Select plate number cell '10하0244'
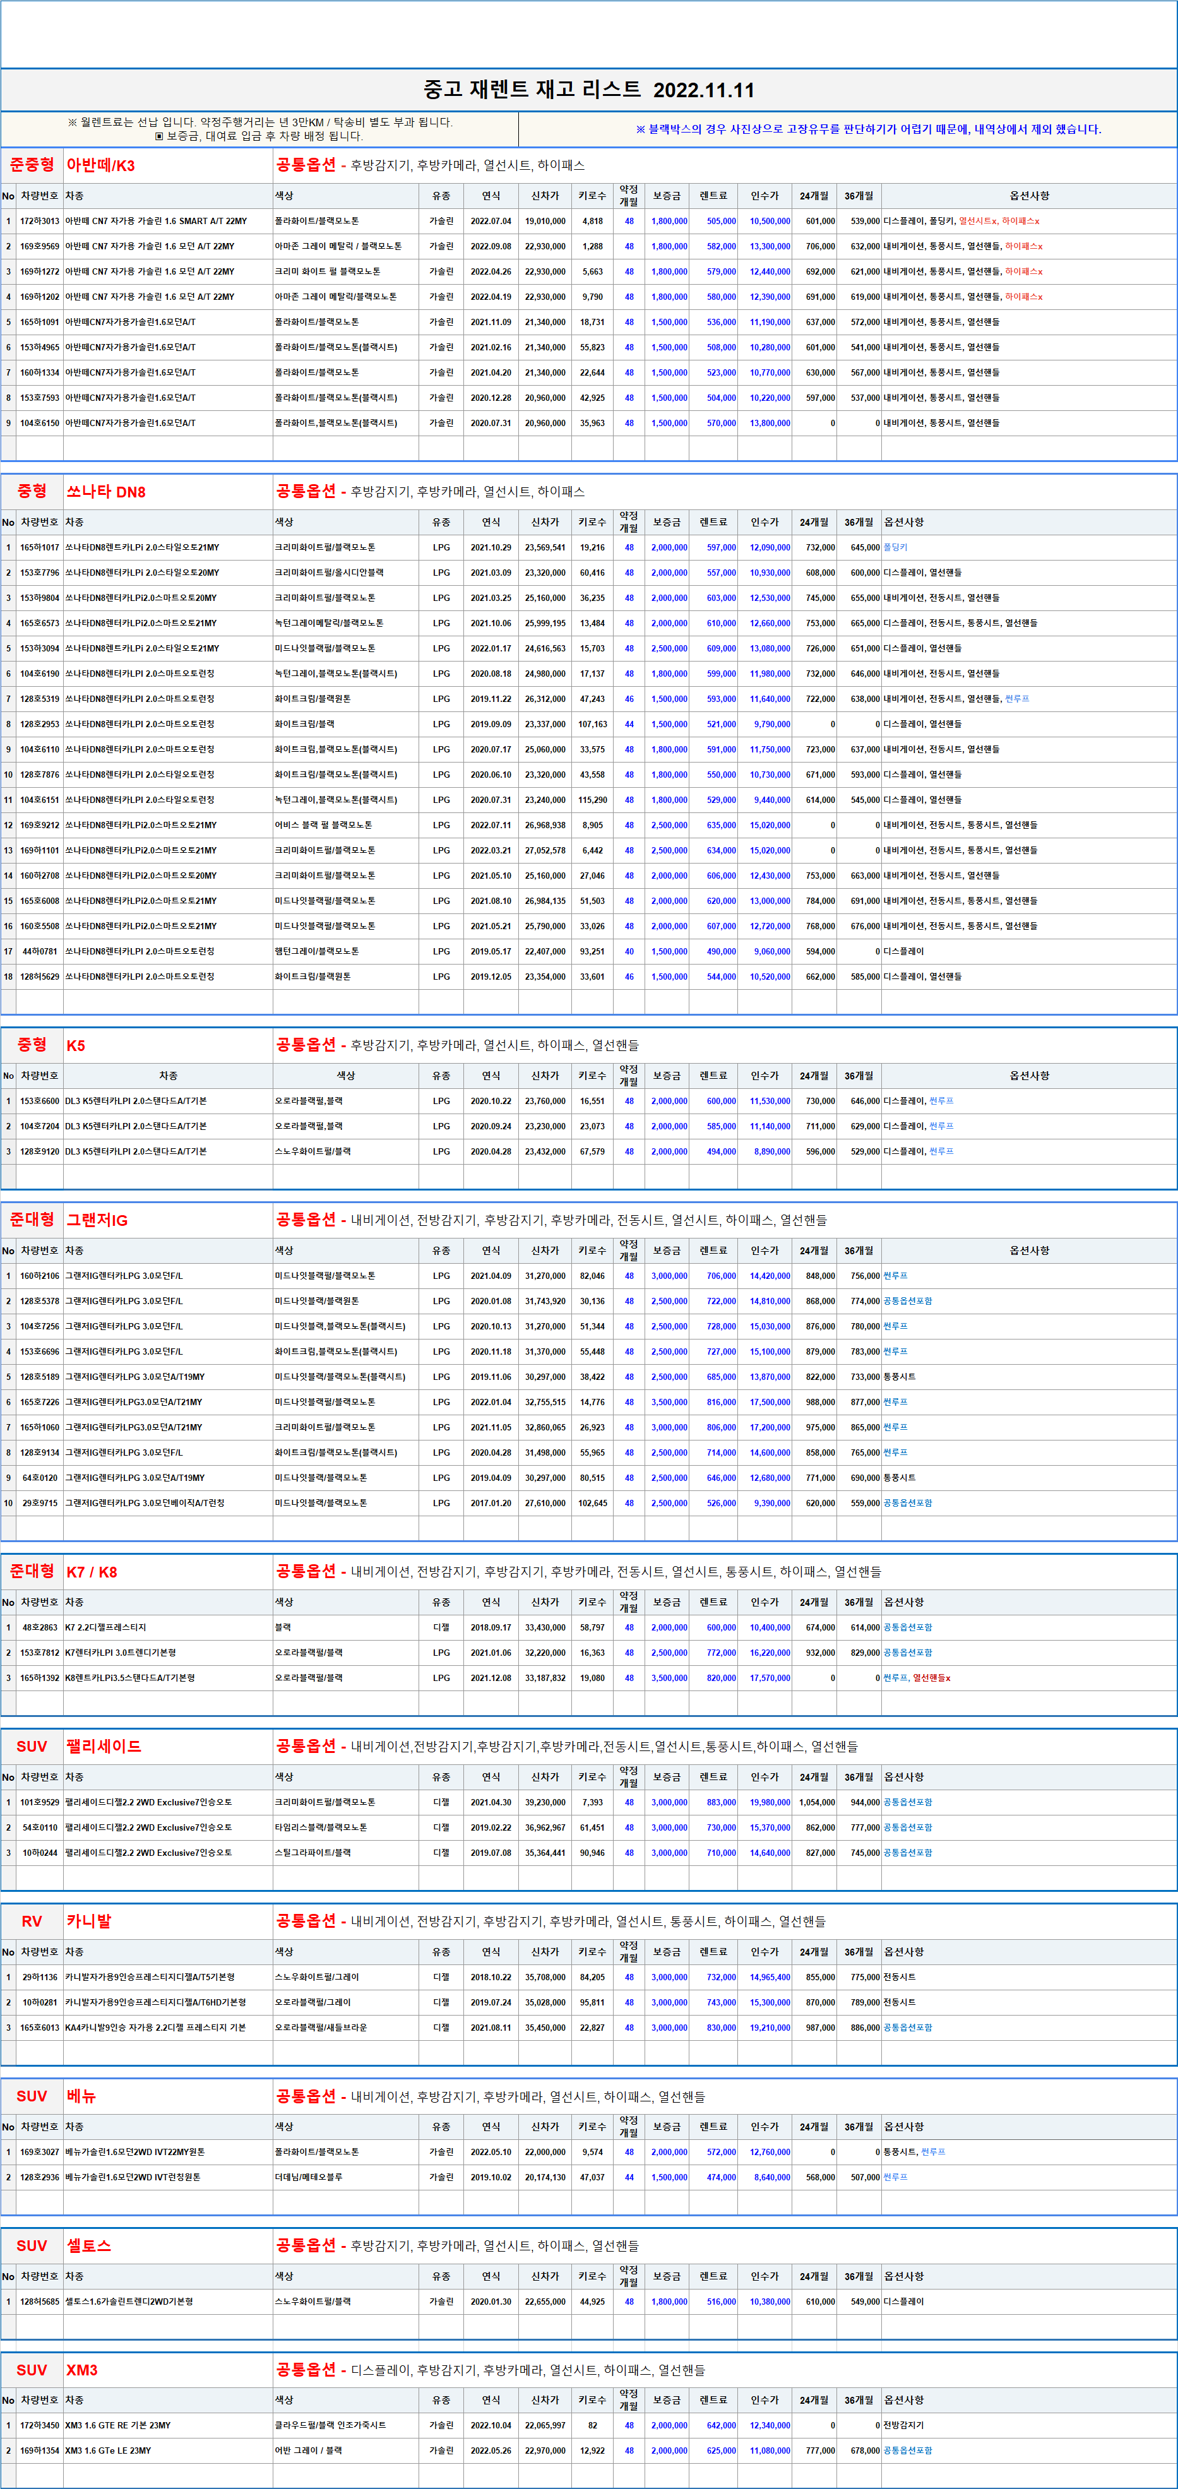This screenshot has height=2489, width=1178. pos(40,1853)
